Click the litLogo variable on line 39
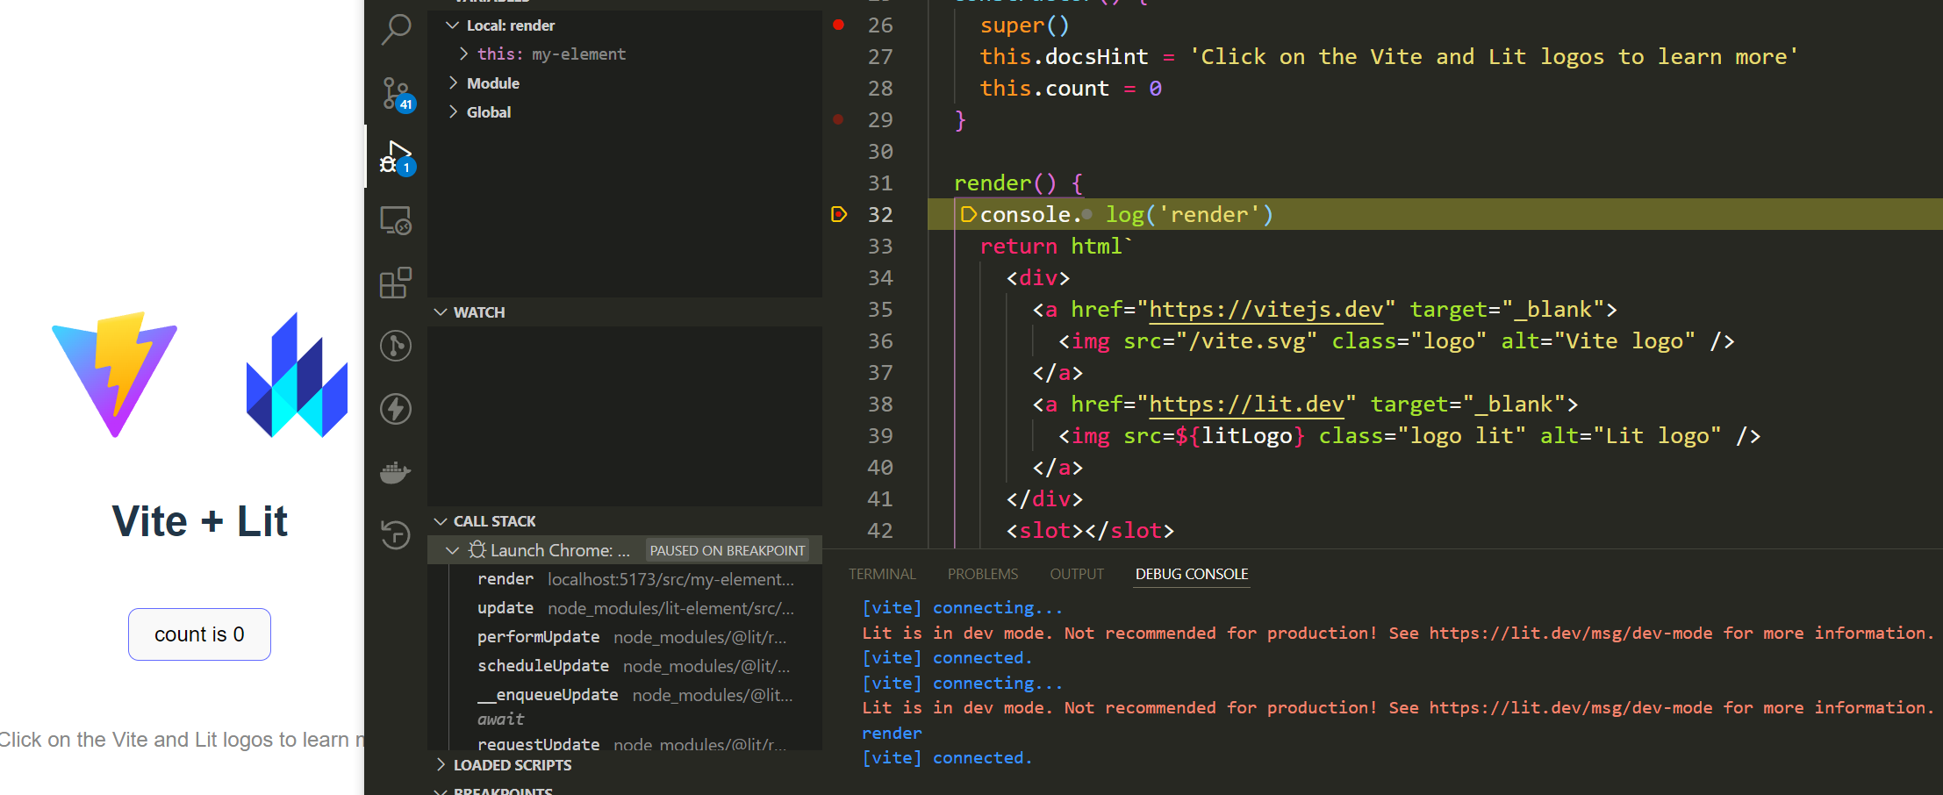Screen dimensions: 1943x795 click(x=1246, y=436)
